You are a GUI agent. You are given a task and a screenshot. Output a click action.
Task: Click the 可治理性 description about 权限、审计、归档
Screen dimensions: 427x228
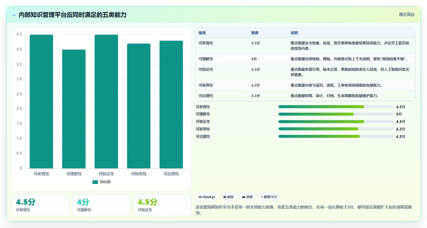pos(334,96)
